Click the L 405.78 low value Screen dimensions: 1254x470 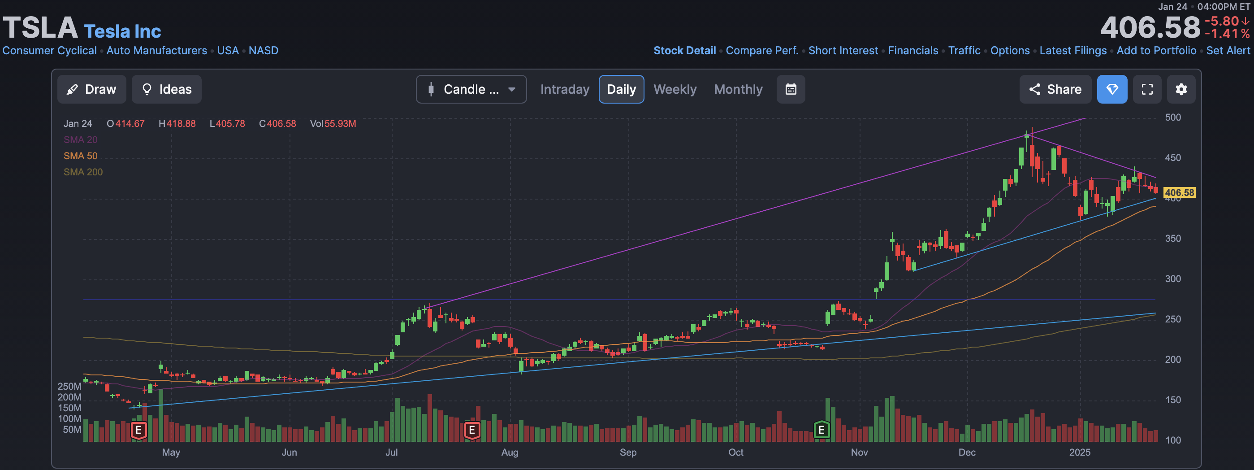pos(227,124)
